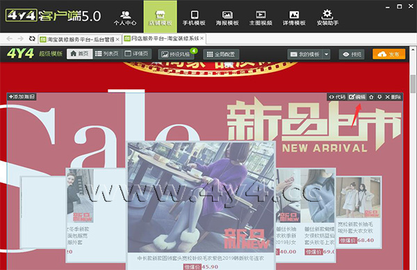Close the 网店服务平台 browser tab
The image size is (417, 270).
coord(202,38)
